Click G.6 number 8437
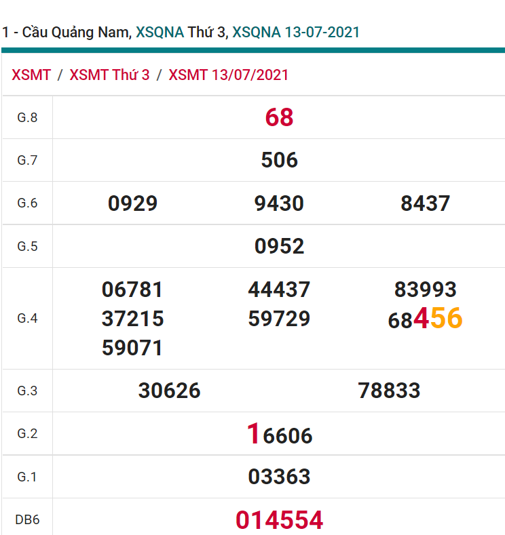Image resolution: width=505 pixels, height=535 pixels. 426,203
